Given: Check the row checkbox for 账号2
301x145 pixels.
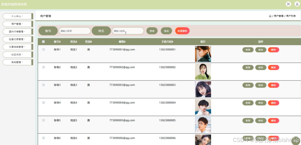Looking at the screenshot, I should point(44,67).
